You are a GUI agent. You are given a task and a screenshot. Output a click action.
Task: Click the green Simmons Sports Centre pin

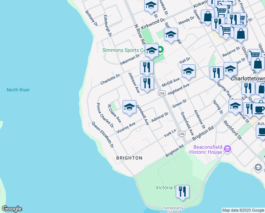(x=160, y=50)
